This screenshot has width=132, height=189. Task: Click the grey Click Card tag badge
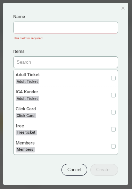pos(26,116)
